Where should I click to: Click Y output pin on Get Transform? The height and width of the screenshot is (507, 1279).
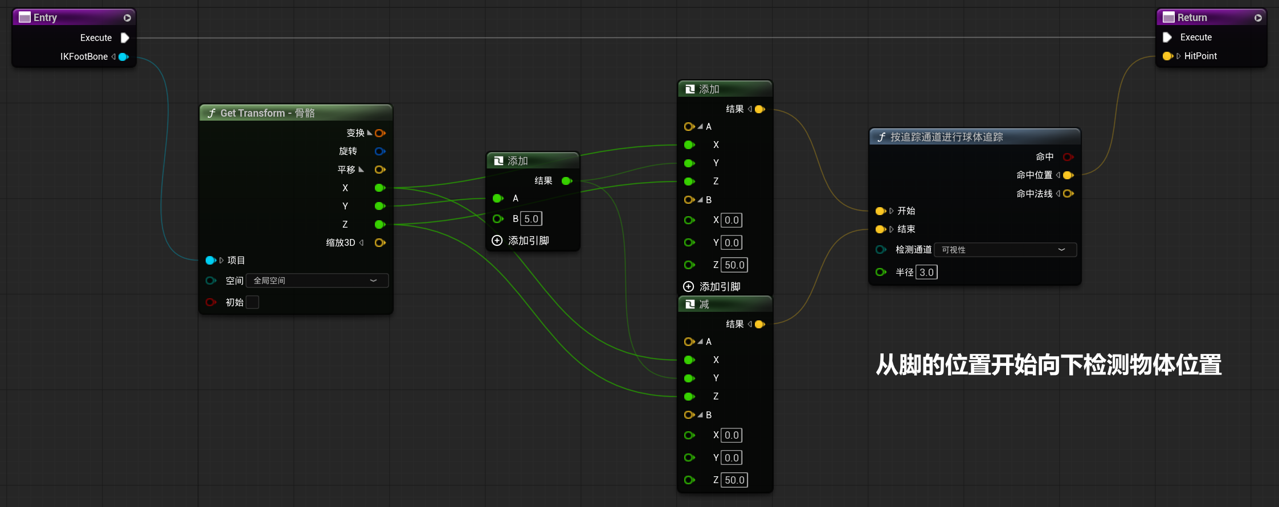pyautogui.click(x=380, y=206)
